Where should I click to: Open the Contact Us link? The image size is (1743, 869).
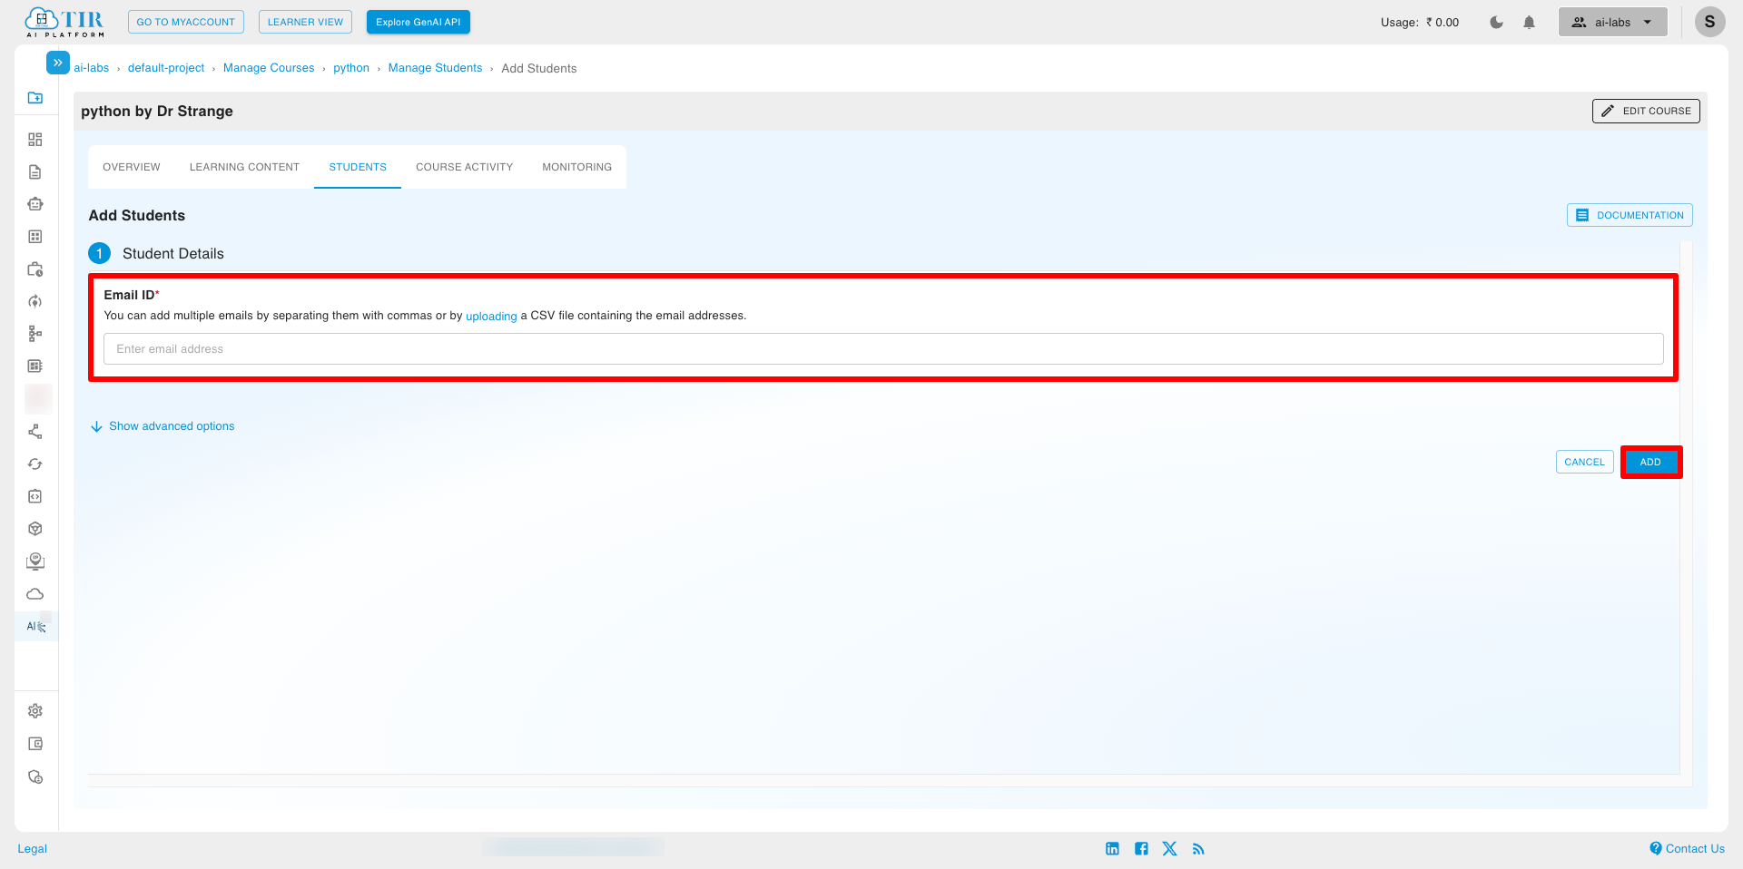[1688, 849]
